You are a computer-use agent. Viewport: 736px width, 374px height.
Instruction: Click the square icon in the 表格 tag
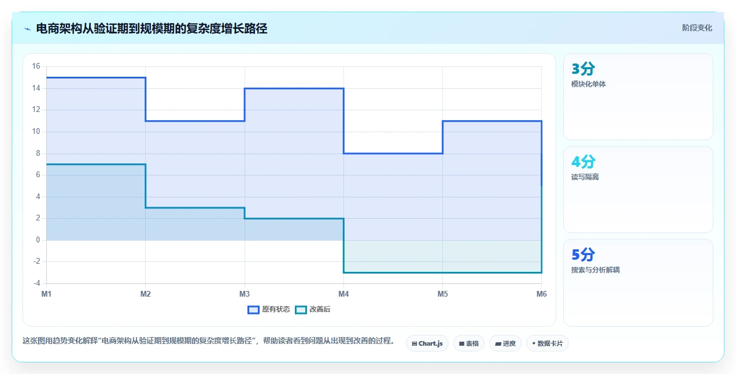coord(461,343)
